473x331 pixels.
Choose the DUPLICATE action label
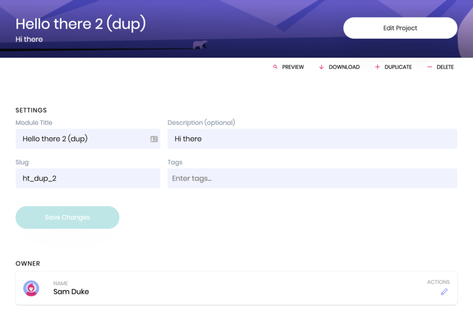[398, 67]
